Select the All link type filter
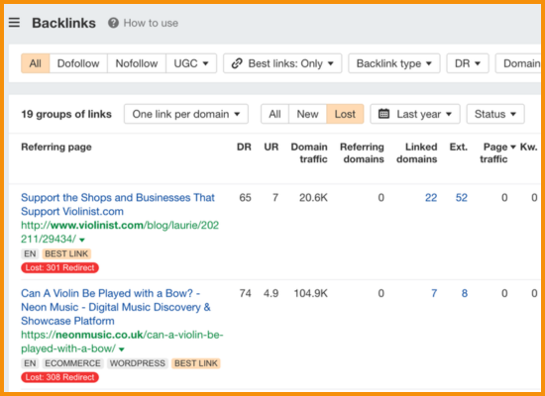The width and height of the screenshot is (545, 396). (35, 63)
